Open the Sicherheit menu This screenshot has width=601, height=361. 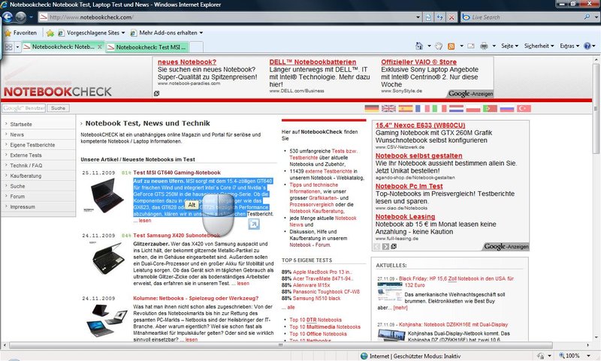(x=539, y=46)
